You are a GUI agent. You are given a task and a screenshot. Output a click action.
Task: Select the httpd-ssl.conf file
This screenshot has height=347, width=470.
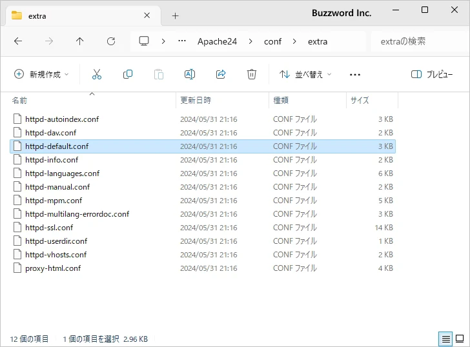coord(49,227)
